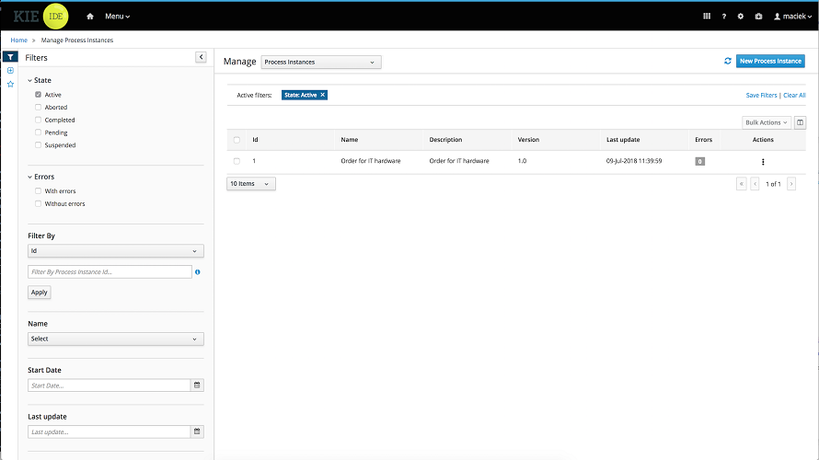The image size is (819, 460).
Task: Click the column selector icon next to Bulk Actions
Action: [800, 122]
